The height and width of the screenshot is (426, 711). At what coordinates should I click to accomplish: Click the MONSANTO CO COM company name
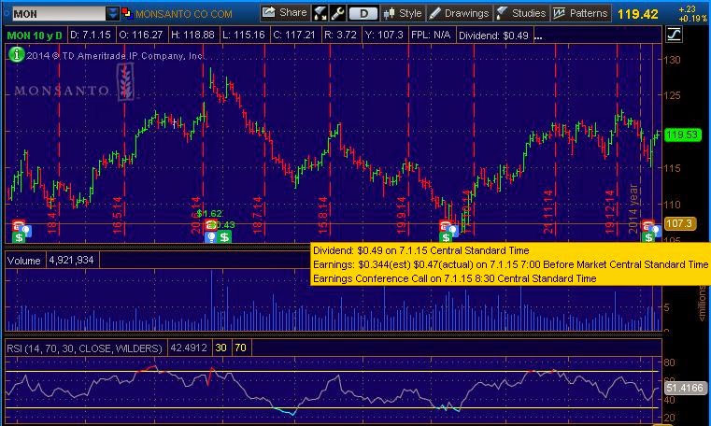pos(184,14)
